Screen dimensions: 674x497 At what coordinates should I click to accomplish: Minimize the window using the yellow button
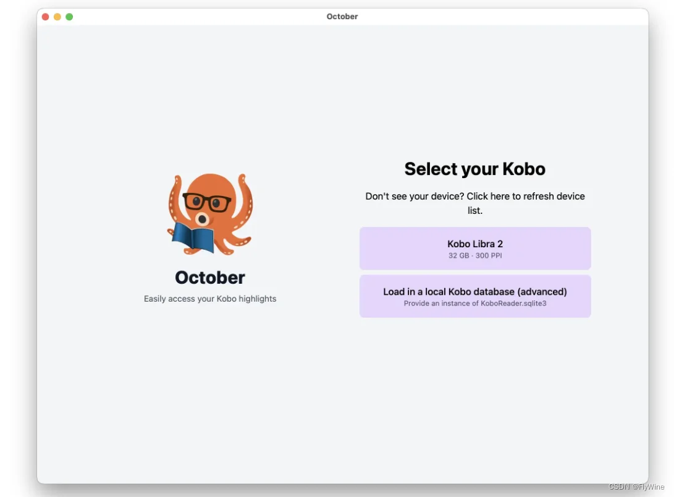pyautogui.click(x=57, y=17)
